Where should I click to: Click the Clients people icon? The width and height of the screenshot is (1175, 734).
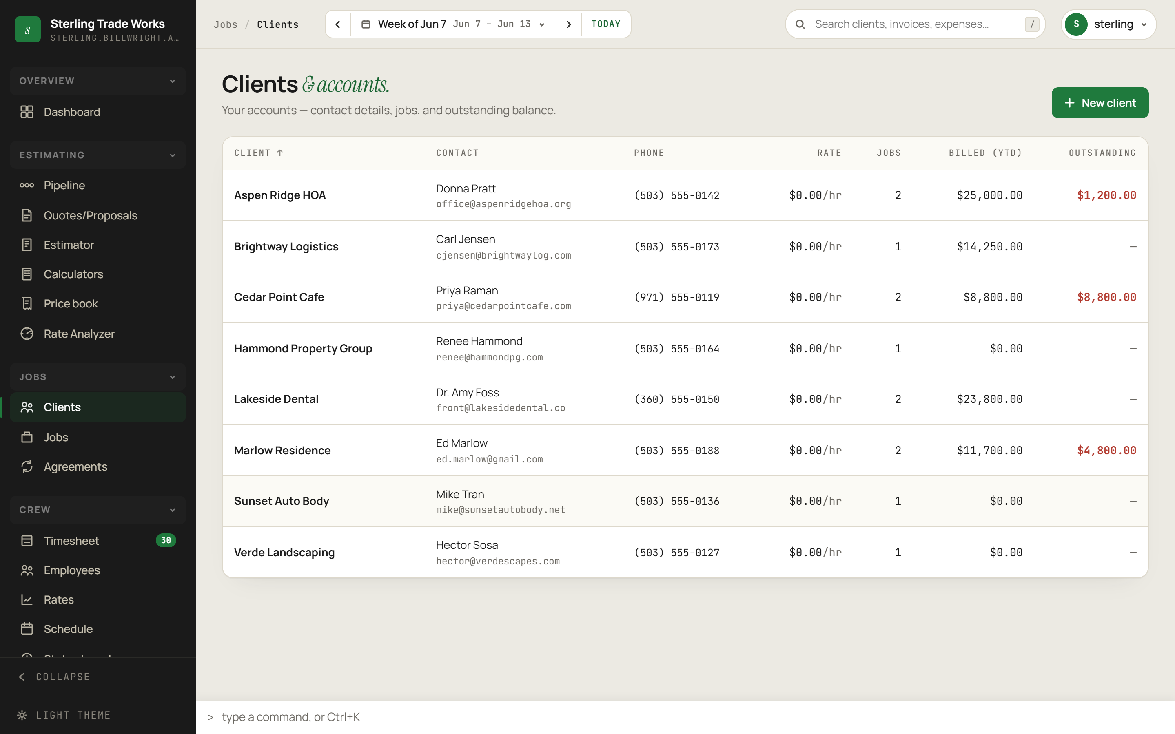pyautogui.click(x=27, y=407)
